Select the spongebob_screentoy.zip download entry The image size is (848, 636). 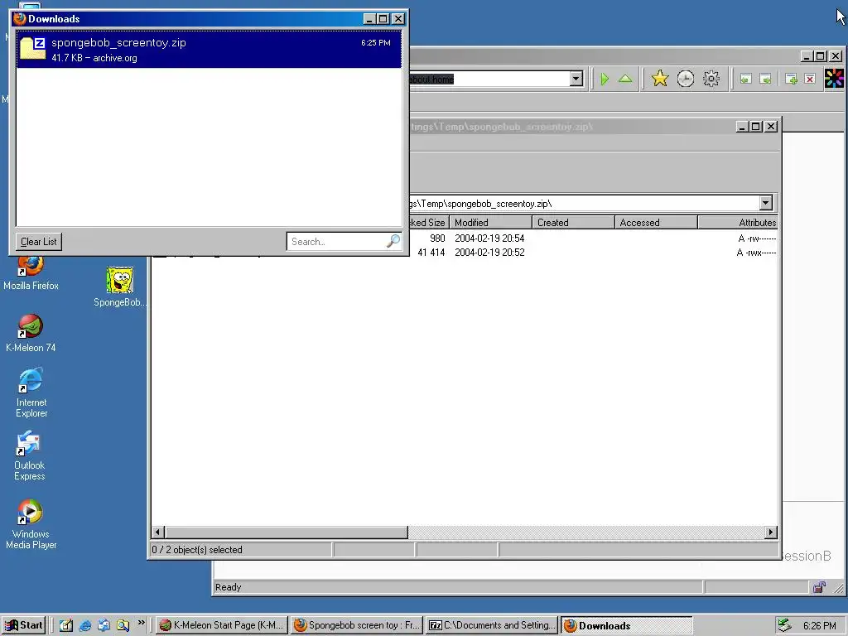tap(209, 50)
